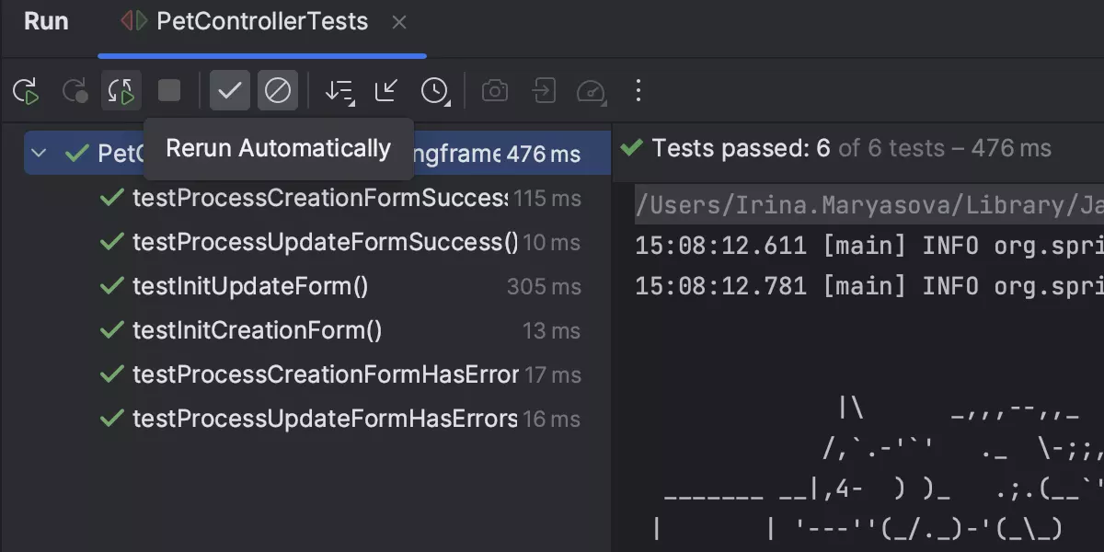This screenshot has height=552, width=1104.
Task: Select the PetControllerTests run tab
Action: 261,22
